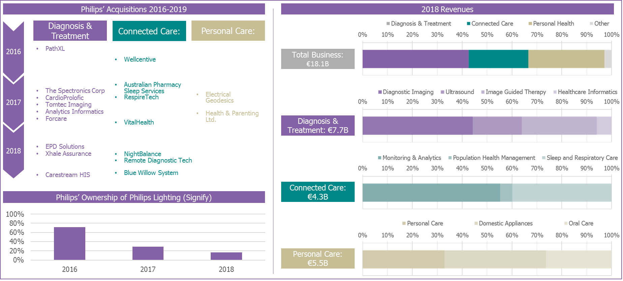
Task: Click the Personal Health legend marker
Action: point(530,24)
